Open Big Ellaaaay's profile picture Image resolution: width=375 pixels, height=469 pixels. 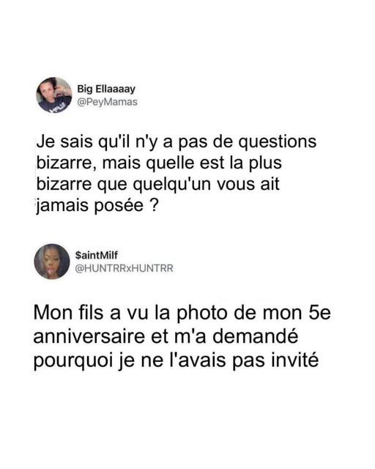tap(53, 95)
